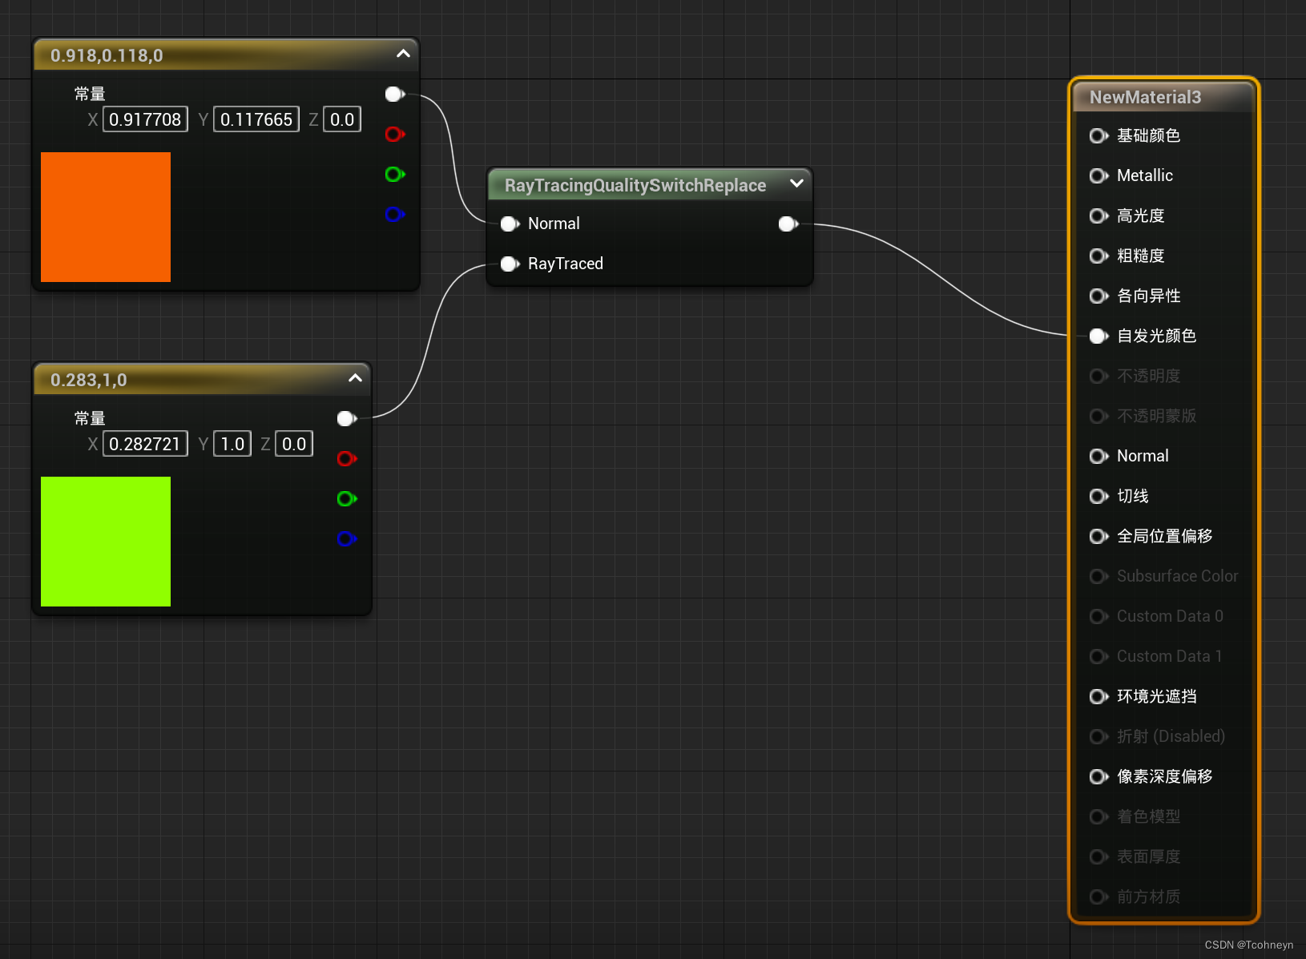
Task: Click the Custom Data 0 disabled pin
Action: pyautogui.click(x=1099, y=617)
